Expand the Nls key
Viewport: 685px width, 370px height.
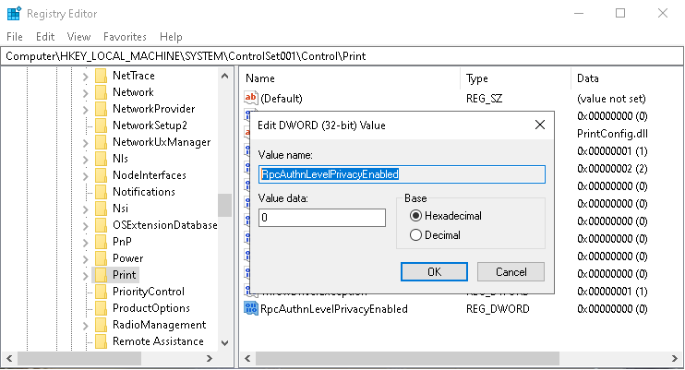(85, 160)
